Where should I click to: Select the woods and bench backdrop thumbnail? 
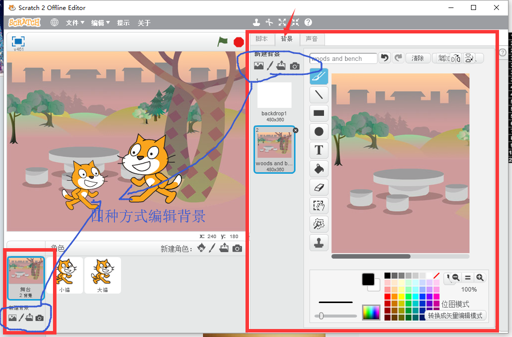pyautogui.click(x=274, y=149)
